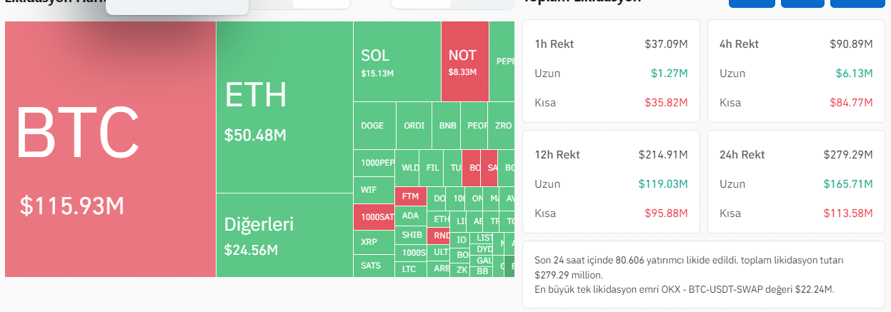Select the ORDI heatmap tile
The width and height of the screenshot is (891, 312).
pyautogui.click(x=414, y=126)
